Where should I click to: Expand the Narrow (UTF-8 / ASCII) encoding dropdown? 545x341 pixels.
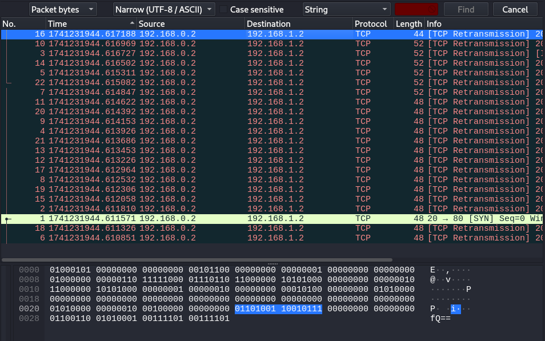164,10
